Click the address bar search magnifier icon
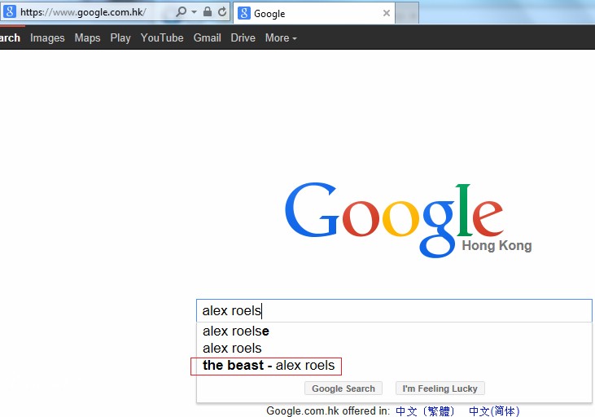The width and height of the screenshot is (595, 417). (x=182, y=11)
